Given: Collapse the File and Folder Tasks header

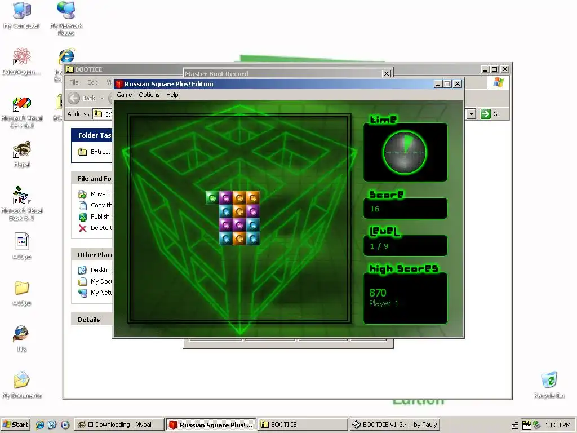Looking at the screenshot, I should point(92,179).
